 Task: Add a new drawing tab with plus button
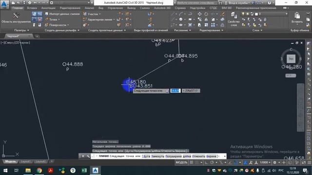point(37,36)
